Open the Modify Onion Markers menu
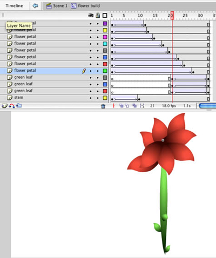This screenshot has height=258, width=216. (x=142, y=106)
